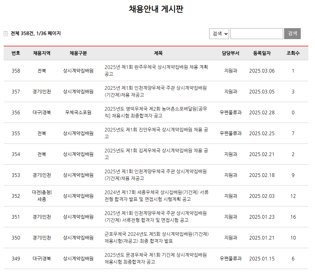Open the 문경우체국 final successful applicants post
This screenshot has height=274, width=315.
click(x=156, y=259)
